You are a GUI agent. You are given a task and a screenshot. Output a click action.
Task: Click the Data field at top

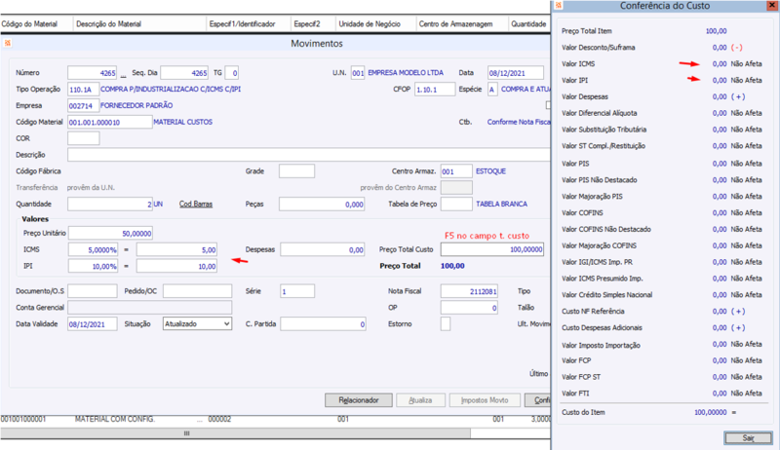516,72
